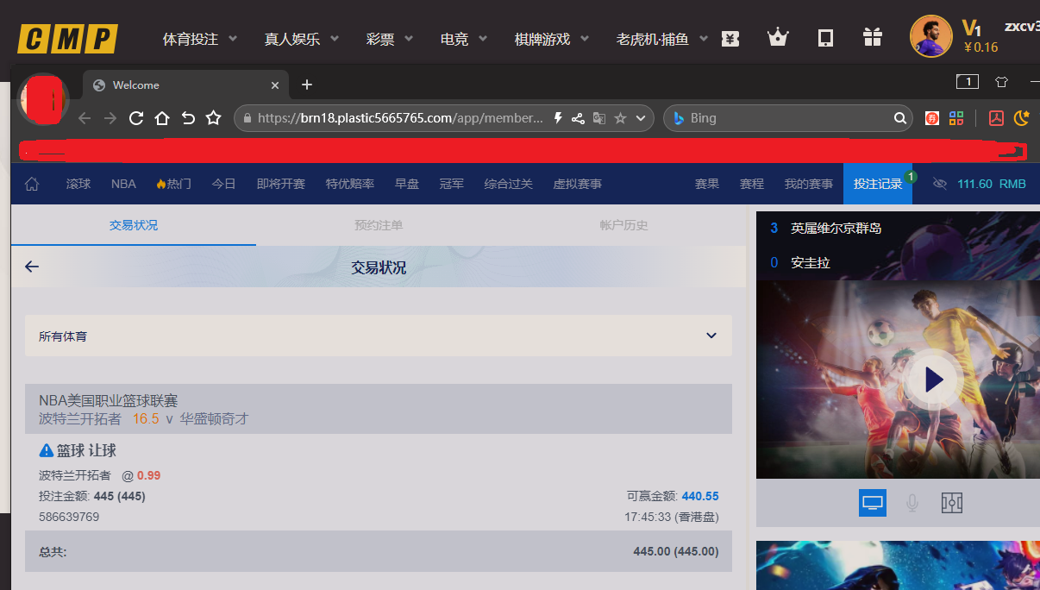
Task: Click the 滚球 in-play link
Action: 78,184
